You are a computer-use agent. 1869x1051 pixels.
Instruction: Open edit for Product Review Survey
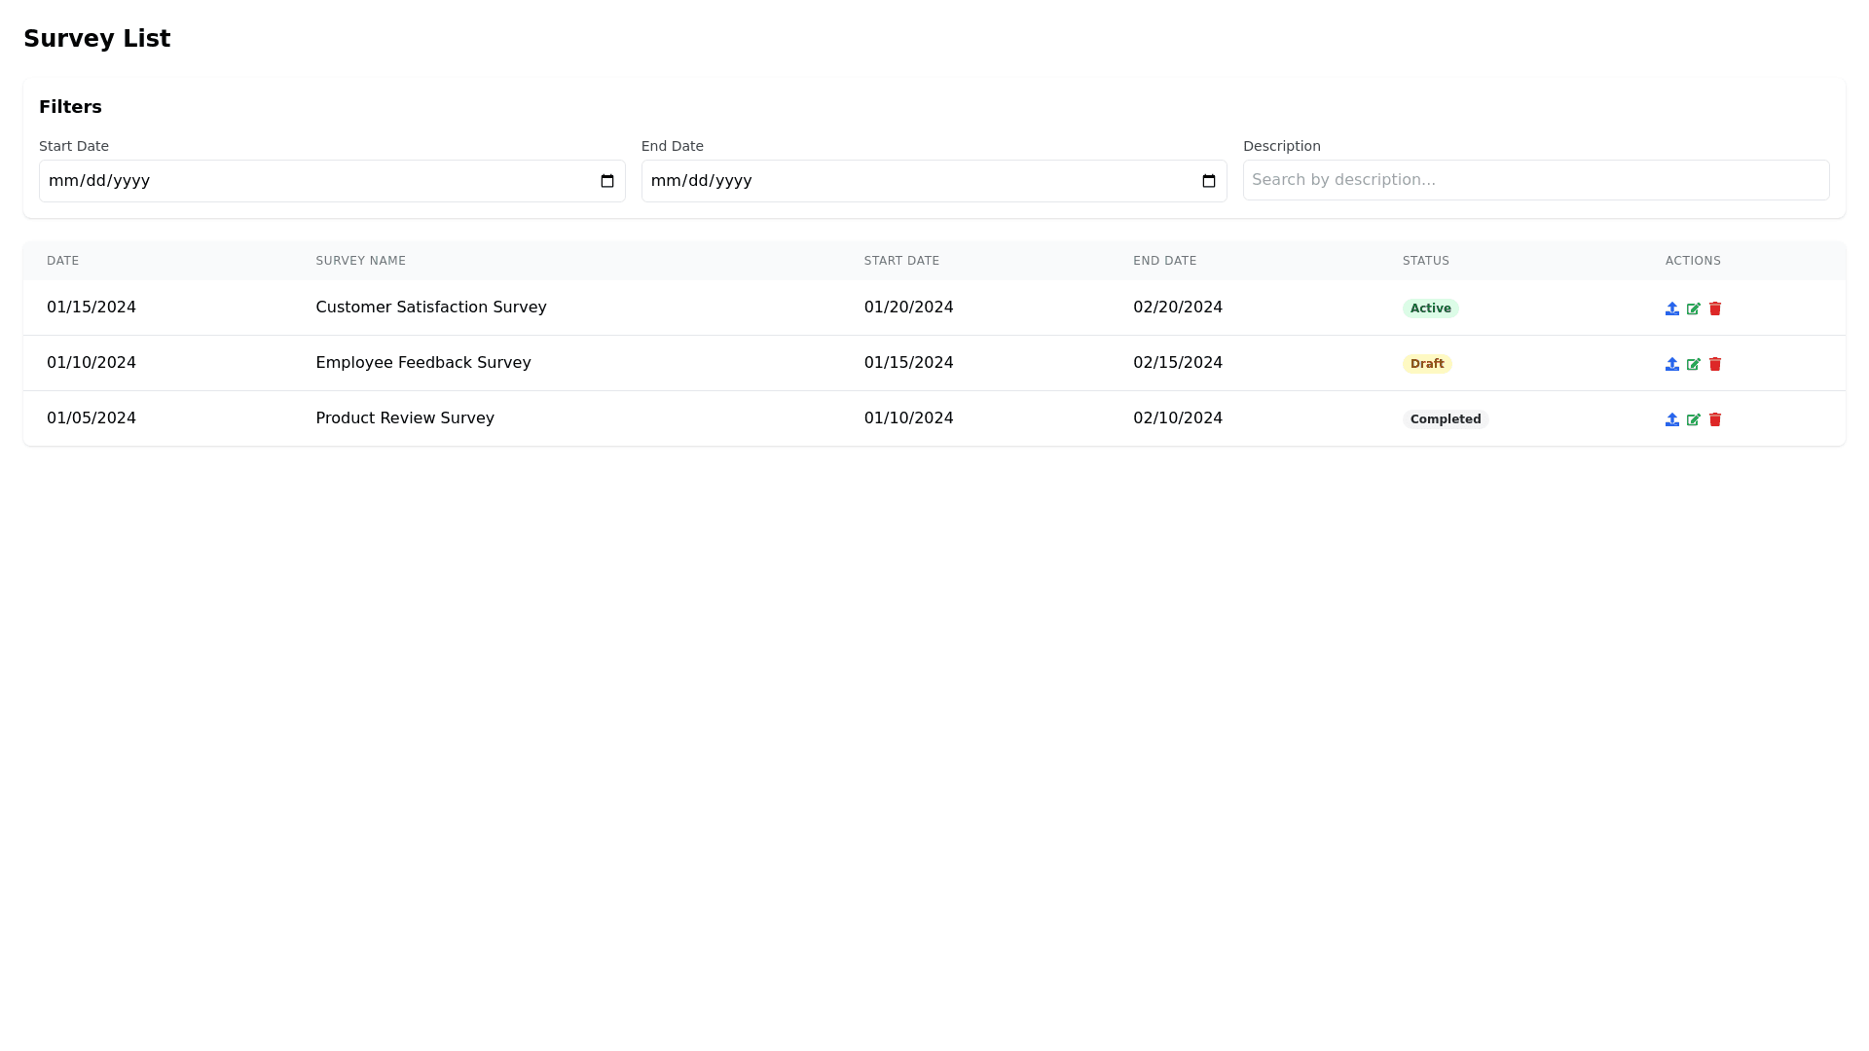pos(1693,419)
